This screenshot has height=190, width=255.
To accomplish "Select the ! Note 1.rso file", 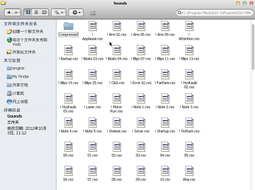I will [141, 101].
